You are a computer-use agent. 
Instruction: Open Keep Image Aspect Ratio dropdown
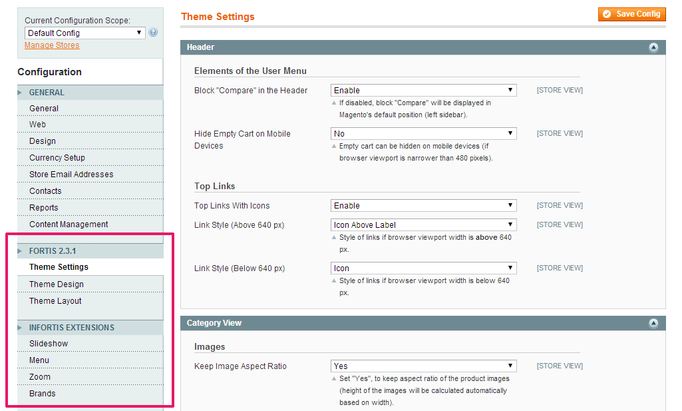pos(423,366)
